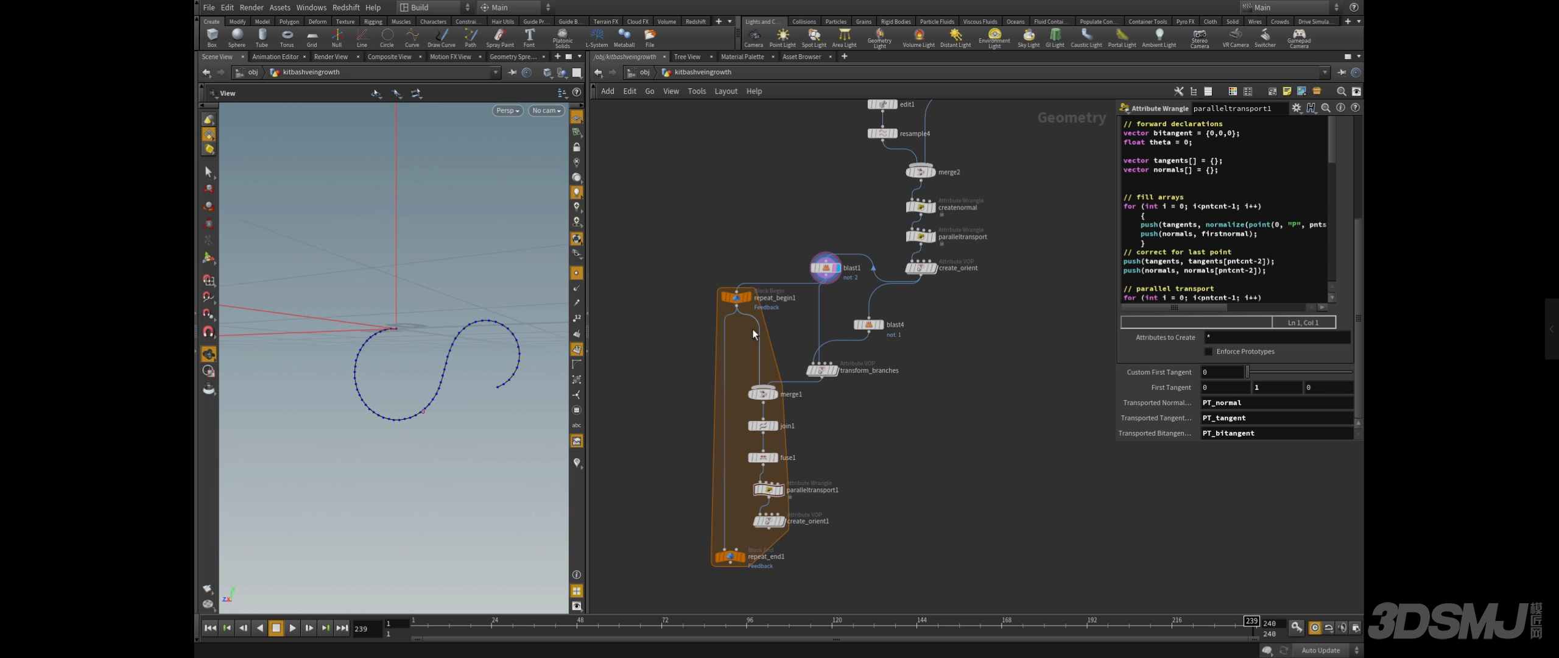This screenshot has width=1559, height=658.
Task: Select the fuse1 node
Action: [x=763, y=458]
